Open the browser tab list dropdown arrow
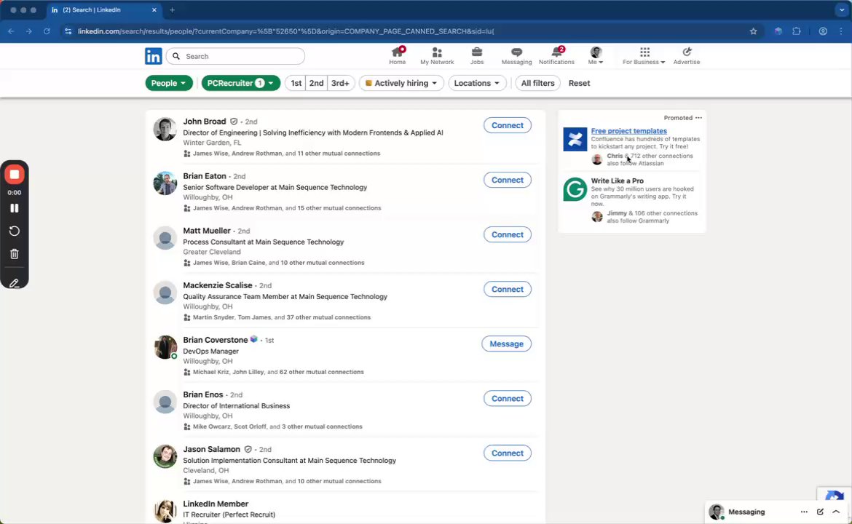This screenshot has height=524, width=852. 842,9
